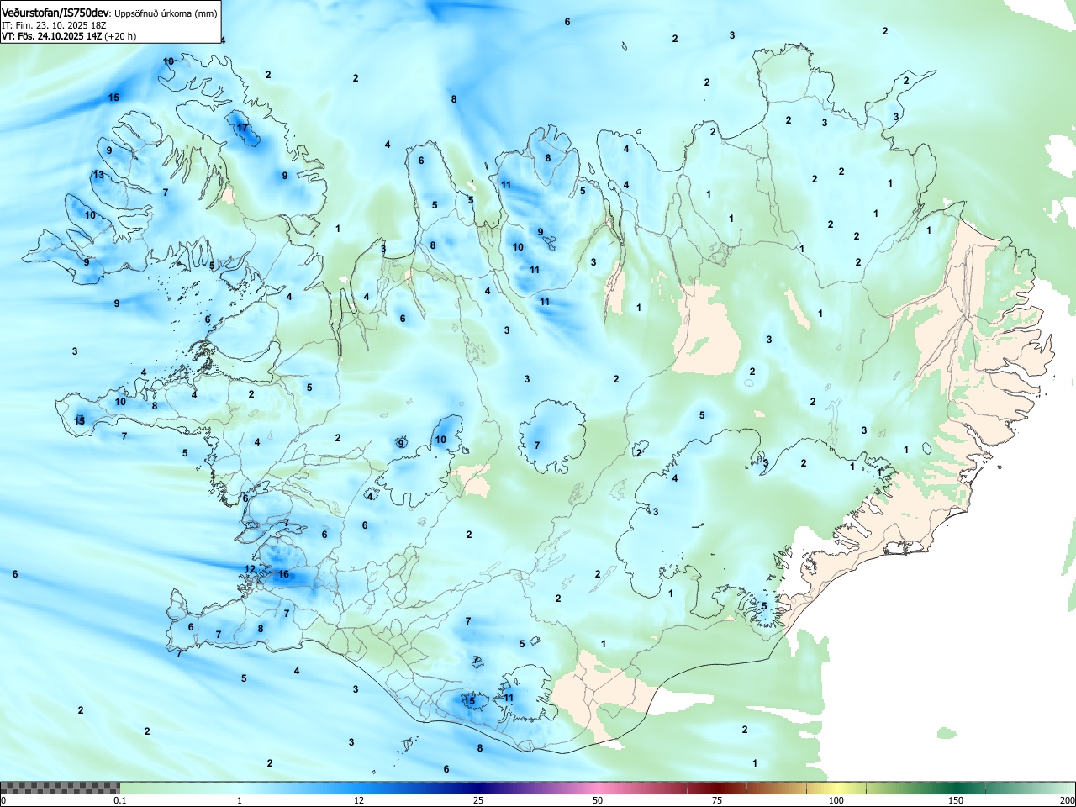Click the 150 label on the color scale

956,800
